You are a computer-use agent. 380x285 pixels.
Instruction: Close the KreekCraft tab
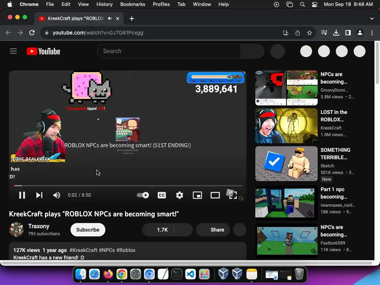pos(118,19)
